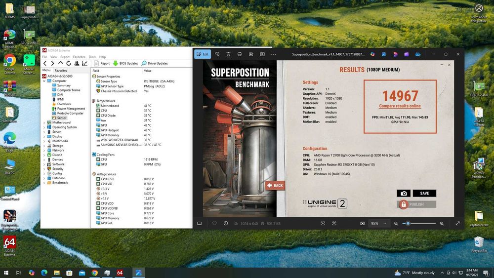This screenshot has height=278, width=494.
Task: Open the AIDA64 View menu
Action: pos(53,57)
